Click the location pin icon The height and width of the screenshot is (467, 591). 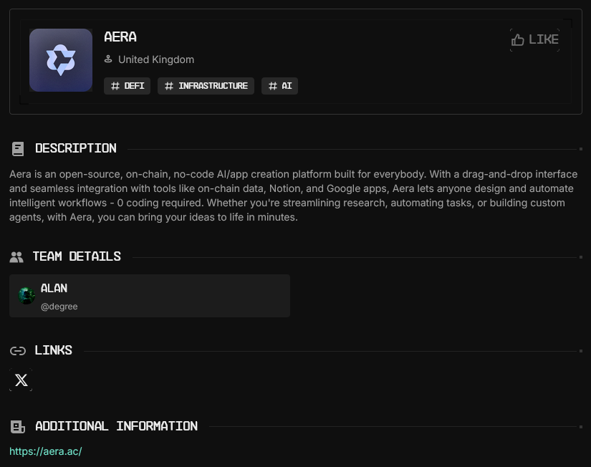pos(108,59)
